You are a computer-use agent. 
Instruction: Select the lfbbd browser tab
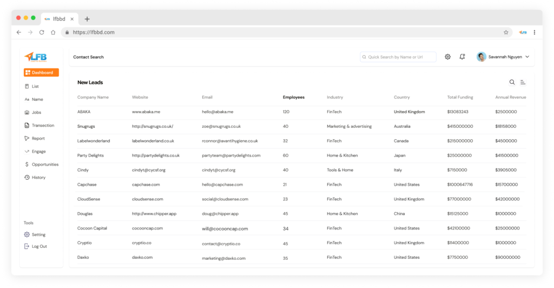coord(59,19)
